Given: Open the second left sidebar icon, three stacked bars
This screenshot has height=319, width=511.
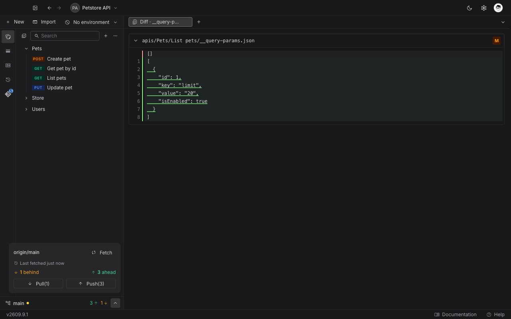Looking at the screenshot, I should click(8, 51).
